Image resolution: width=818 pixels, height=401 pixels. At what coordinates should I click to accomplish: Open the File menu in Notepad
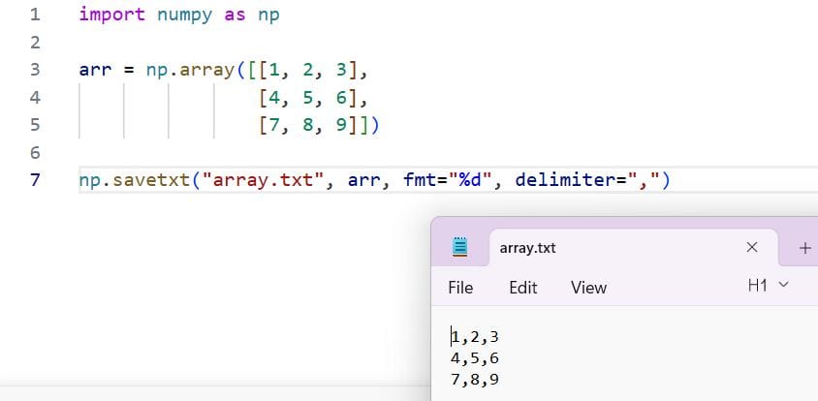point(460,288)
